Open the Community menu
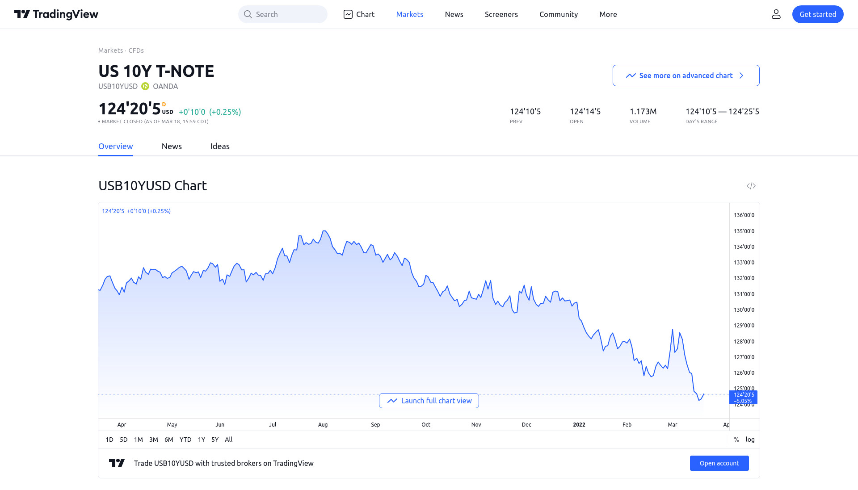Image resolution: width=858 pixels, height=490 pixels. click(x=559, y=14)
